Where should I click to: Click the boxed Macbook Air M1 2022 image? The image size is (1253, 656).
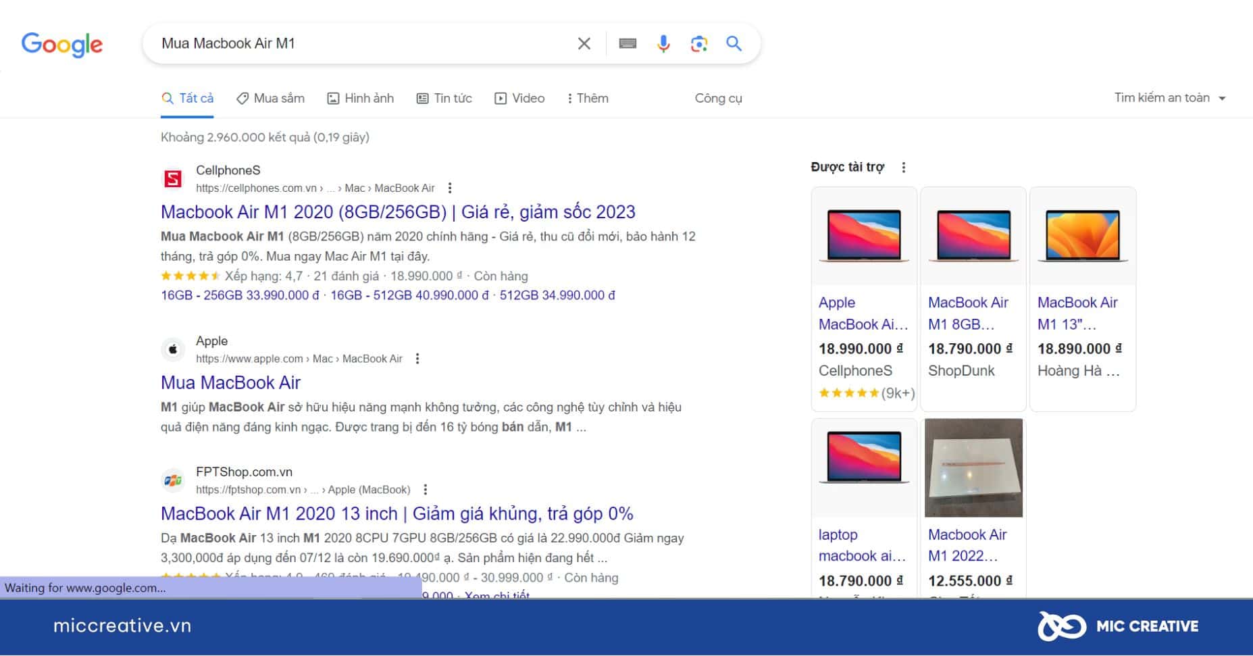973,468
